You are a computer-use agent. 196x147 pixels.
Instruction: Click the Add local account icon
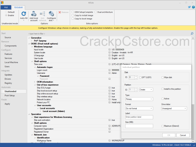34,14
